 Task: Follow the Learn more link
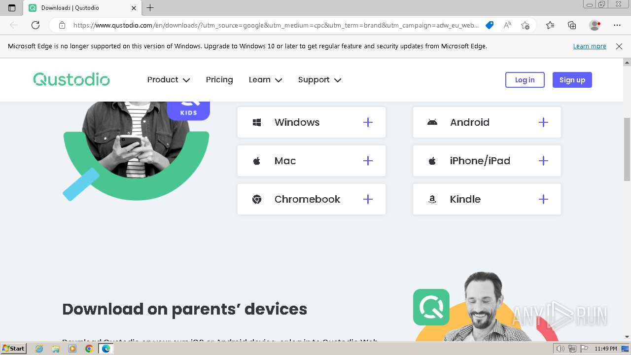pos(590,46)
